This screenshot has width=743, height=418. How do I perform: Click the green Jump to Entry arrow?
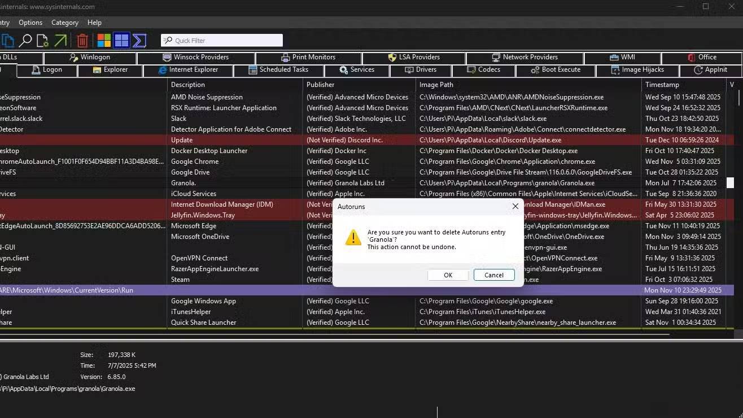(x=60, y=40)
